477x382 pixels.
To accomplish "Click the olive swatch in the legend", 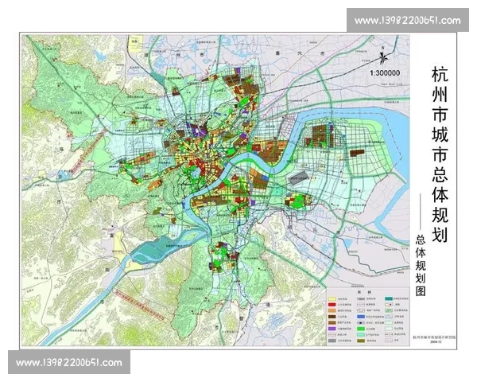I will [x=361, y=341].
